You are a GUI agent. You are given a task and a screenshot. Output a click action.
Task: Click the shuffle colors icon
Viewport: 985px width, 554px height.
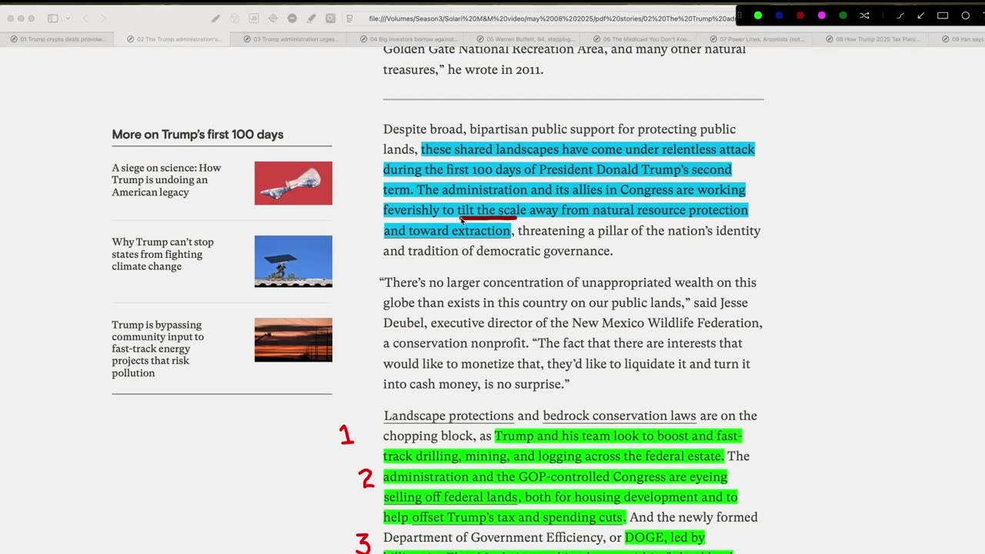coord(864,15)
